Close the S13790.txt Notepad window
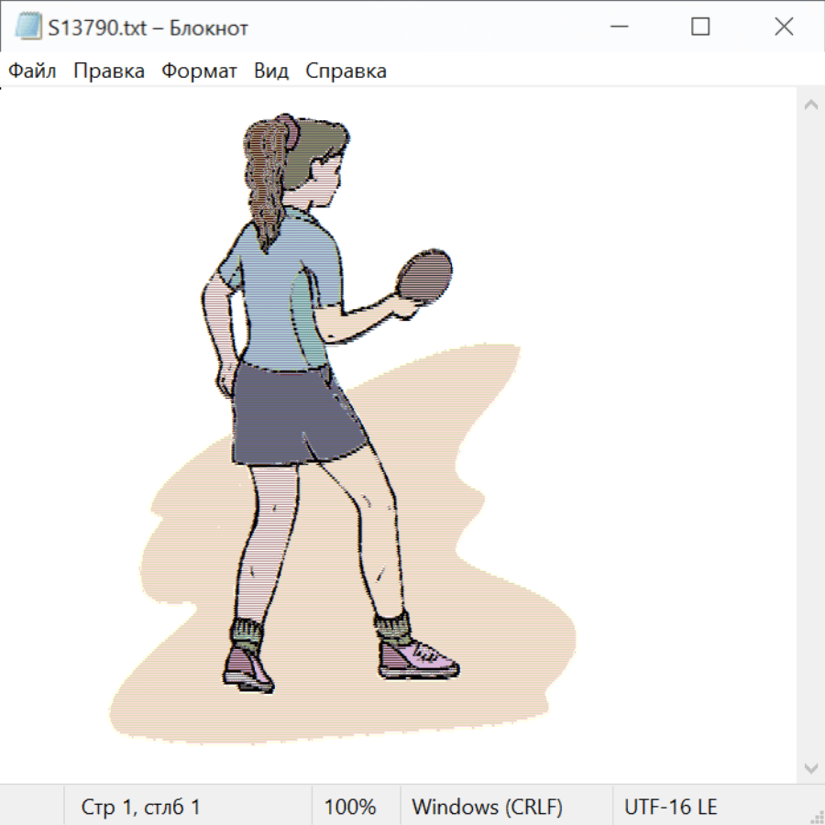 coord(784,27)
